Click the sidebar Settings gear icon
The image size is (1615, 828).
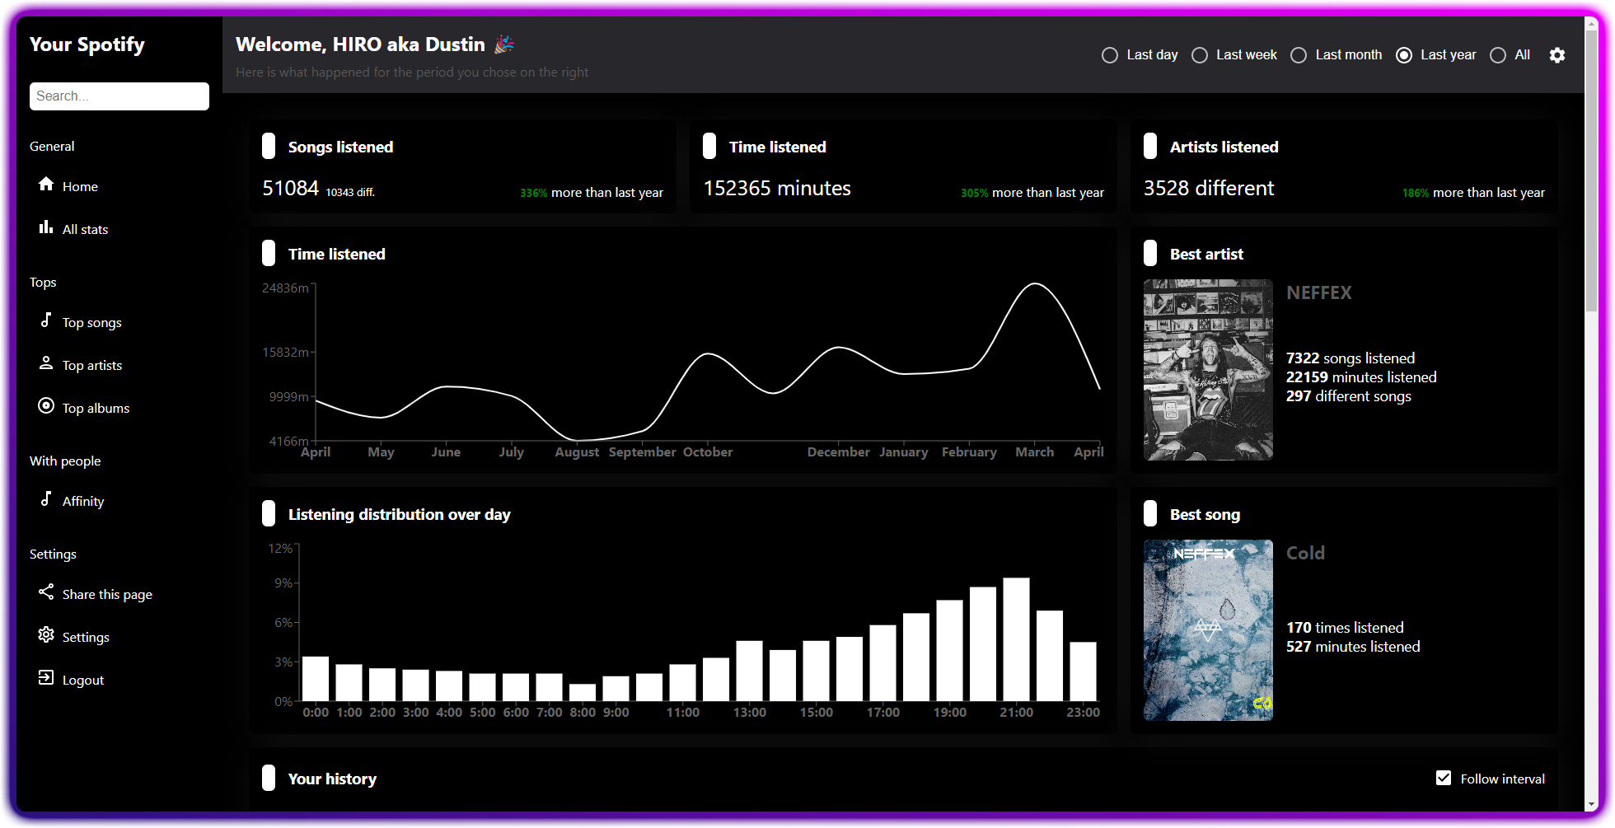point(46,634)
